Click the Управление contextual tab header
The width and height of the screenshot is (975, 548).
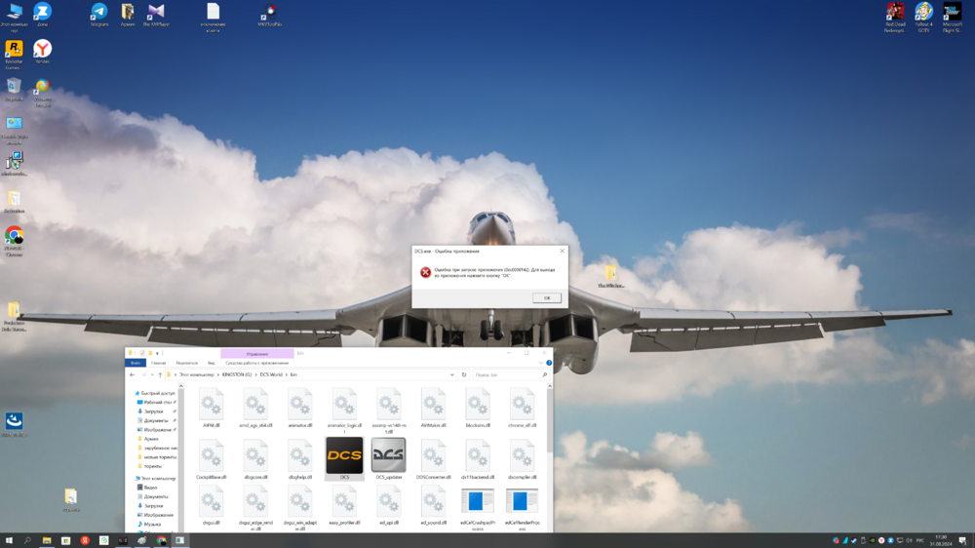pos(256,353)
